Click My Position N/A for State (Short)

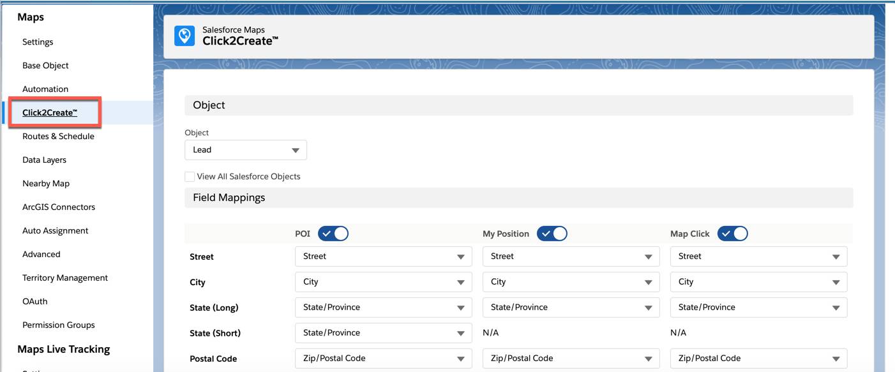coord(491,333)
